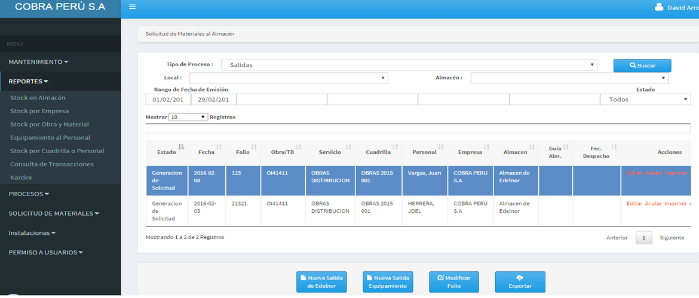The width and height of the screenshot is (699, 298).
Task: Select cell Vargas, Juan
Action: (x=424, y=181)
